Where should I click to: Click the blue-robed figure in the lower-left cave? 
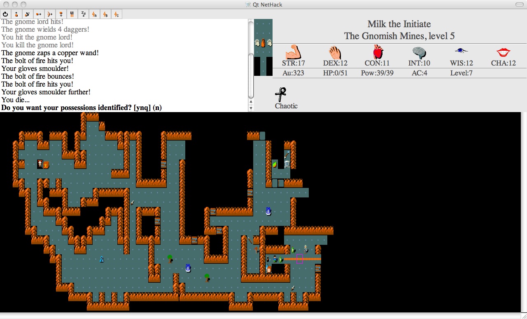click(x=102, y=259)
